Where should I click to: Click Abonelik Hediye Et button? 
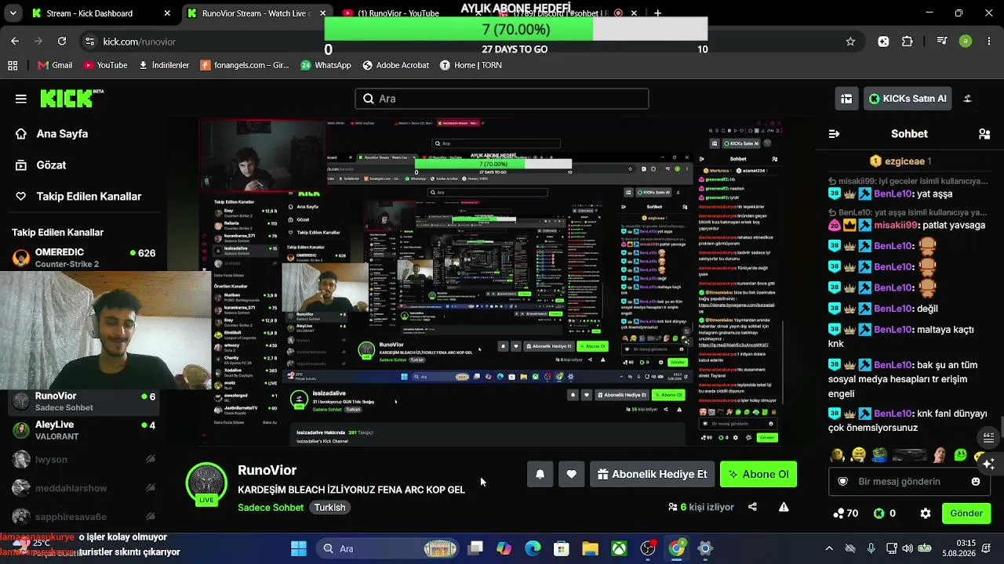(x=652, y=474)
